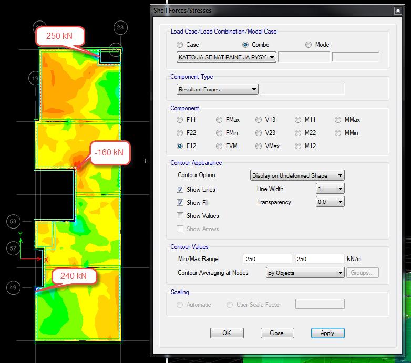This screenshot has width=411, height=363.
Task: Click the Close button
Action: 278,333
